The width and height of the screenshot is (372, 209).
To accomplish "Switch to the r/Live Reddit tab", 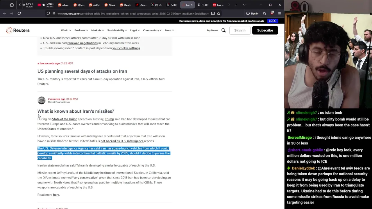I will tap(63, 5).
